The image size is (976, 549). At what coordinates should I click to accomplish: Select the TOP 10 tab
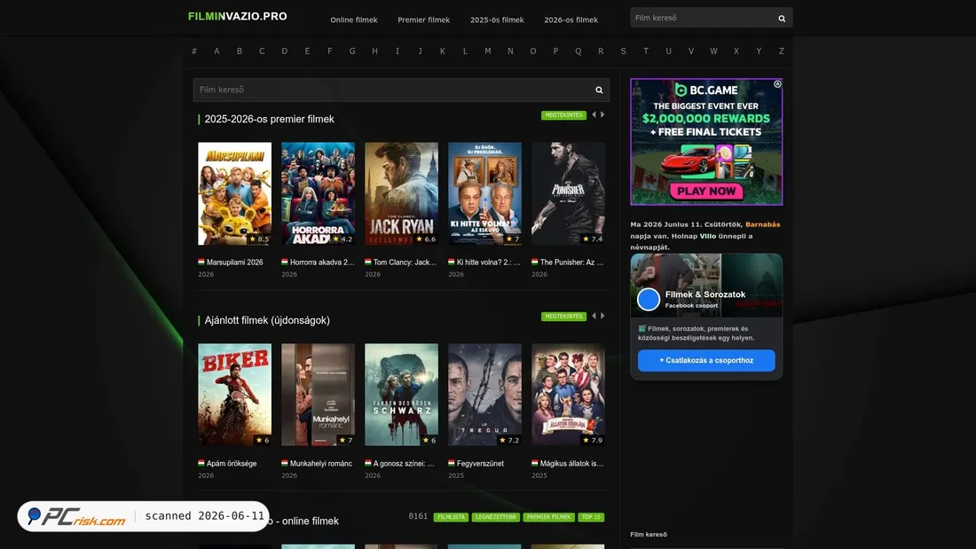[x=591, y=517]
